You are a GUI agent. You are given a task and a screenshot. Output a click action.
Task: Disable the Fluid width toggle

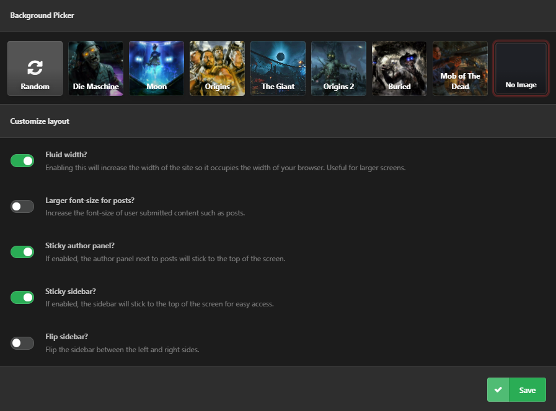pyautogui.click(x=22, y=161)
